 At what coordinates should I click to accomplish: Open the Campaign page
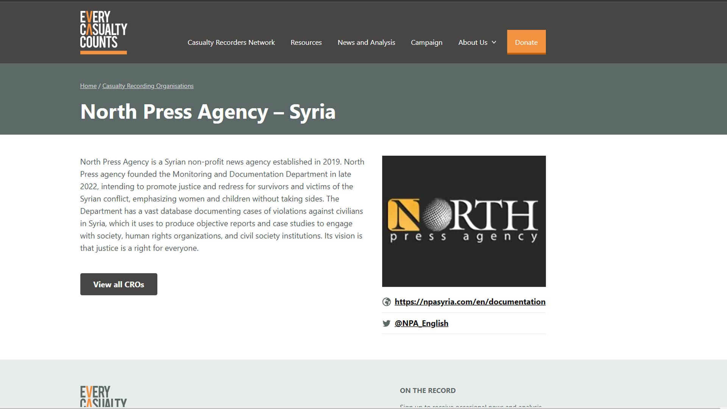(426, 42)
